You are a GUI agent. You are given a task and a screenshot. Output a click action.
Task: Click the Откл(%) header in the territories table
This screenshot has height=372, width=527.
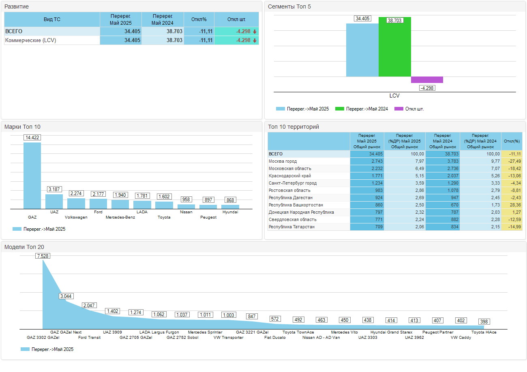click(512, 141)
